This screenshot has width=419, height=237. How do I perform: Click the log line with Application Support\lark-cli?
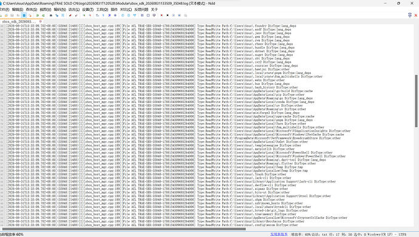pos(171,182)
